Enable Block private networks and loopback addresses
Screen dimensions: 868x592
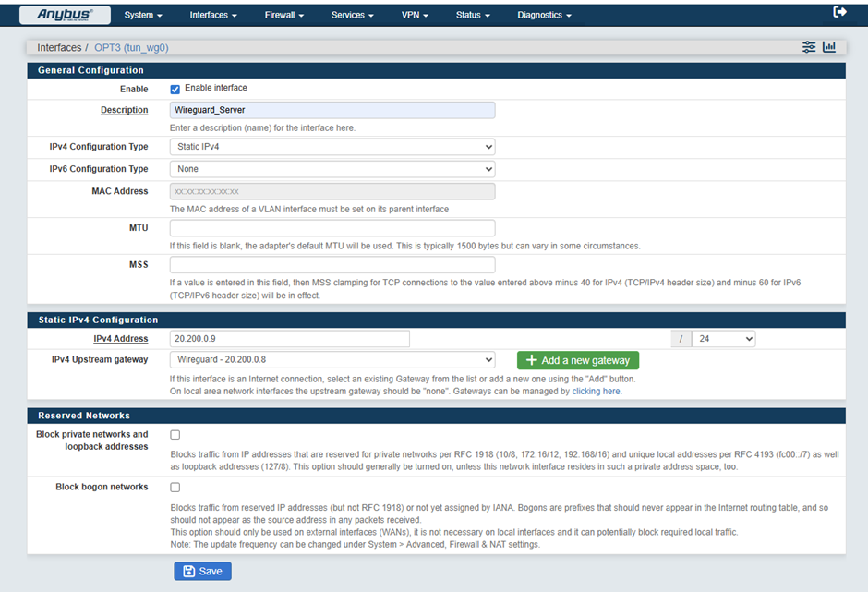[x=175, y=435]
